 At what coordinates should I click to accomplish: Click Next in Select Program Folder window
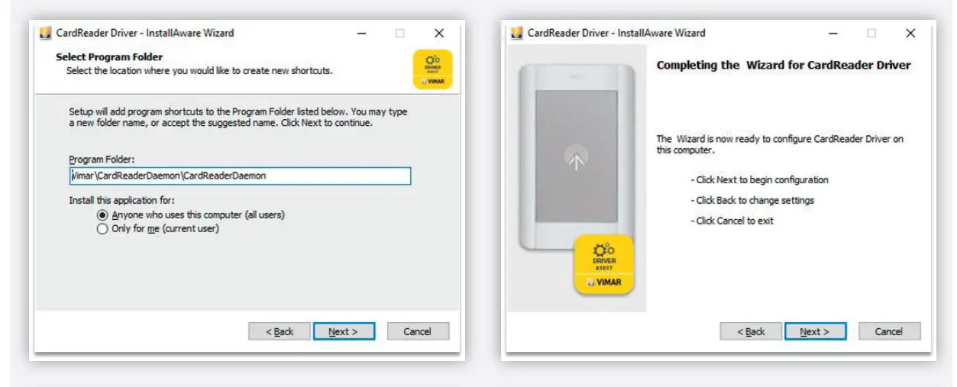345,331
